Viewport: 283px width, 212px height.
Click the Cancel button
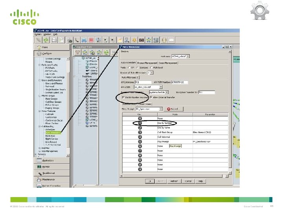pos(188,181)
